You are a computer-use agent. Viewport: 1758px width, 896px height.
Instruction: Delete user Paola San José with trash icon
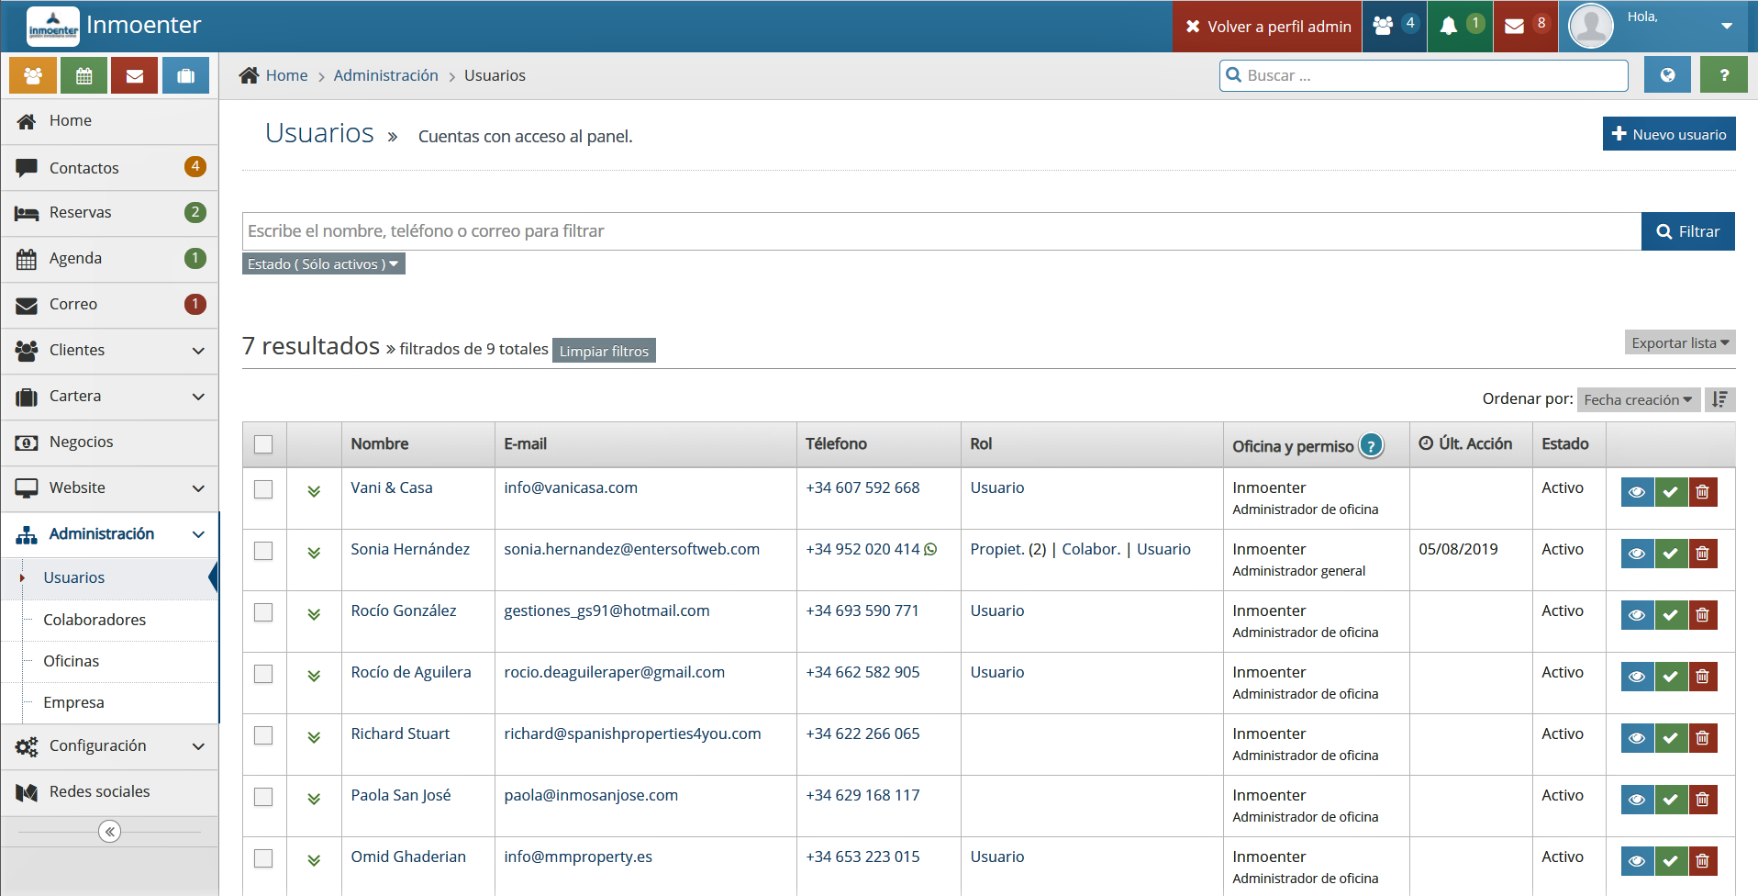1703,800
